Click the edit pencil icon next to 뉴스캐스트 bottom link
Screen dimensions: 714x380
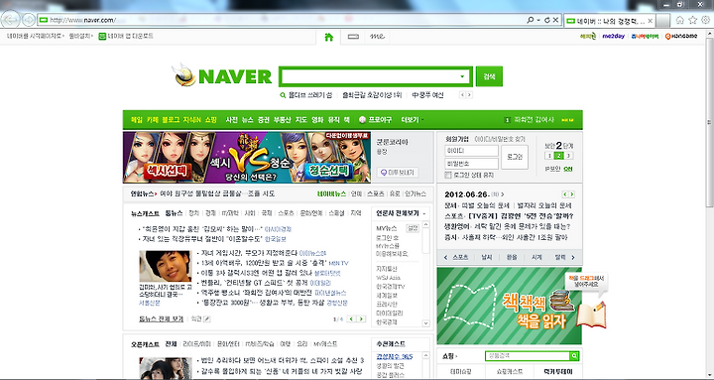point(207,319)
